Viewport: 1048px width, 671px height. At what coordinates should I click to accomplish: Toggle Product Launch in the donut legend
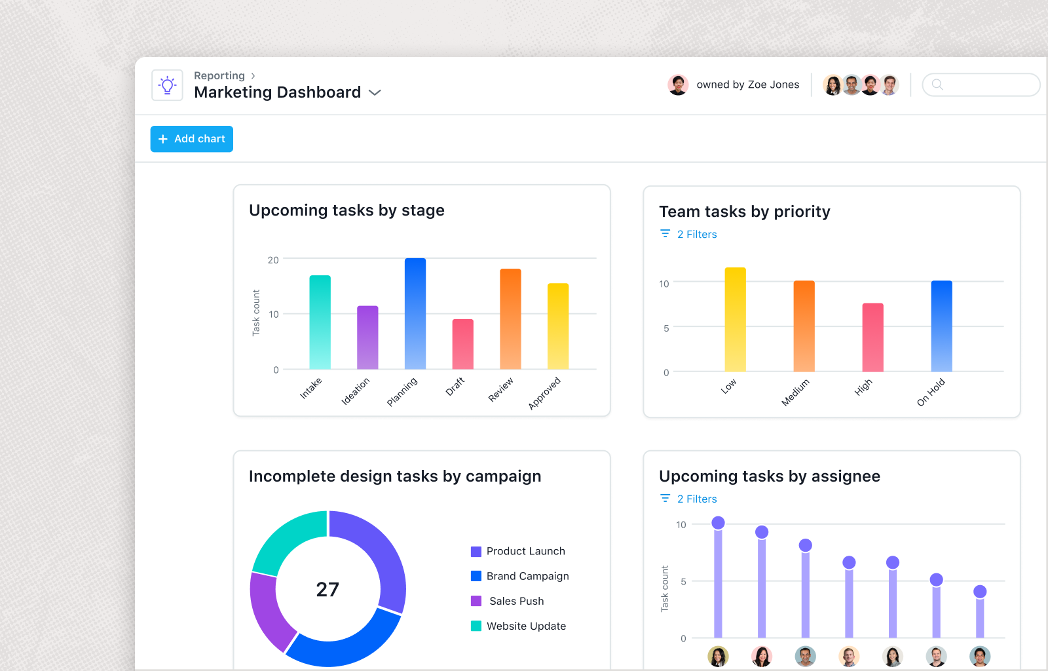[525, 551]
